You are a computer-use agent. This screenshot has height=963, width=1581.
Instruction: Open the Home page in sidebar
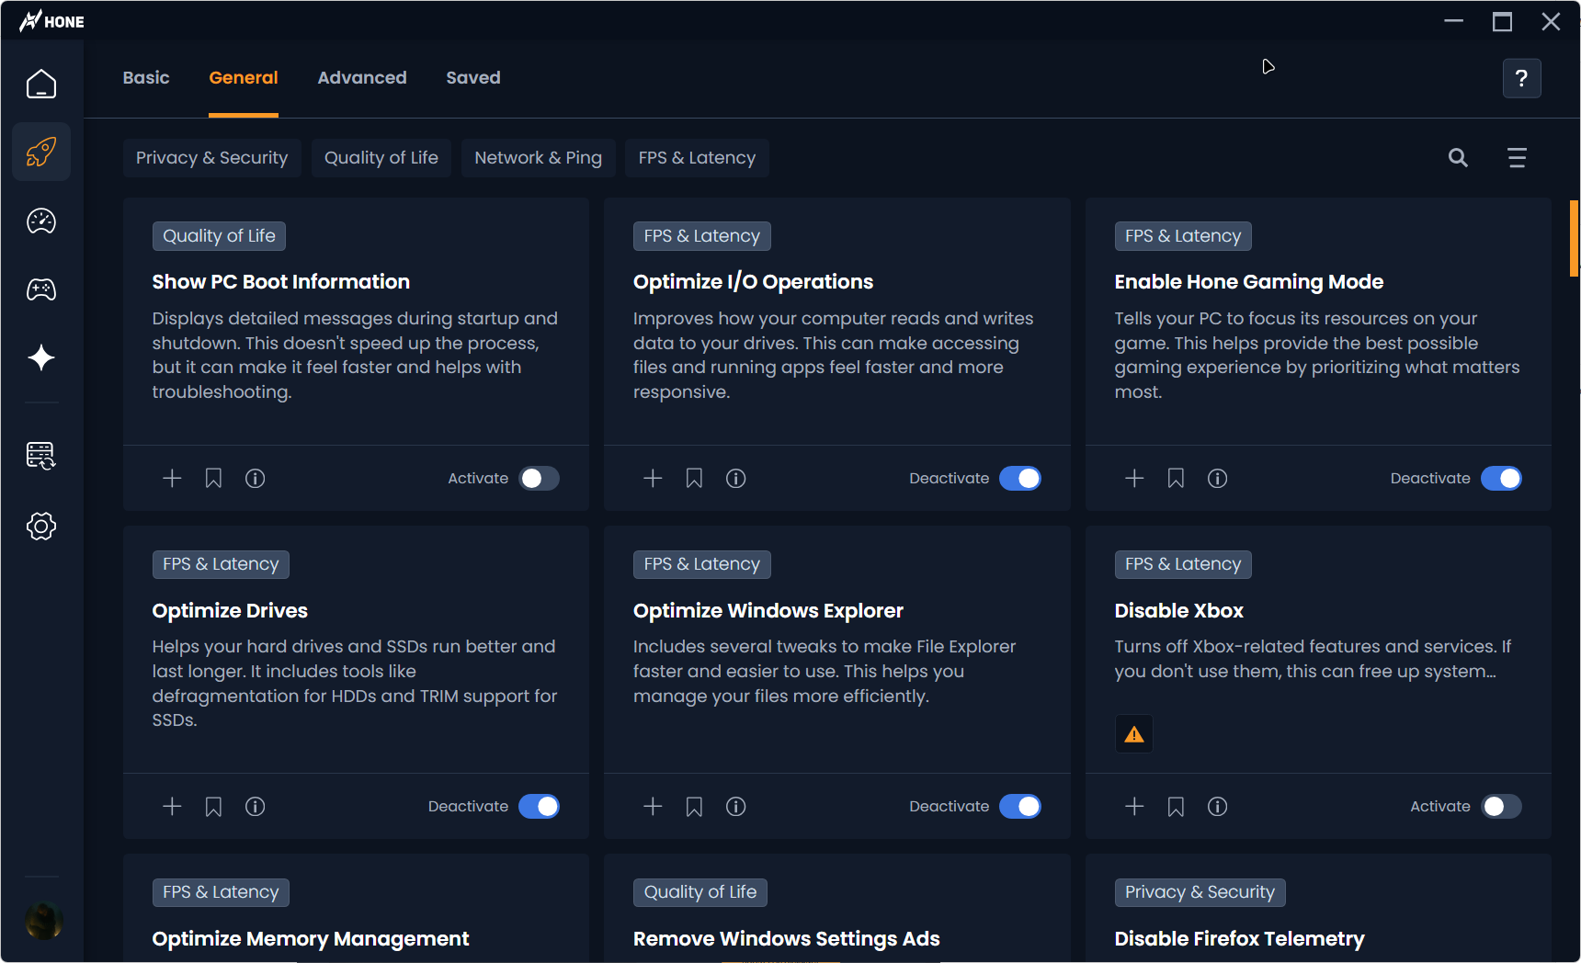pos(41,85)
